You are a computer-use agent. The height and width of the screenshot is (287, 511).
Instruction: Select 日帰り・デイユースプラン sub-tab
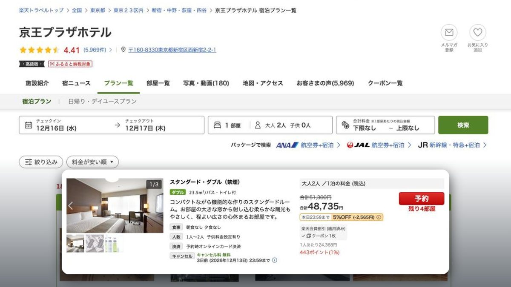102,102
